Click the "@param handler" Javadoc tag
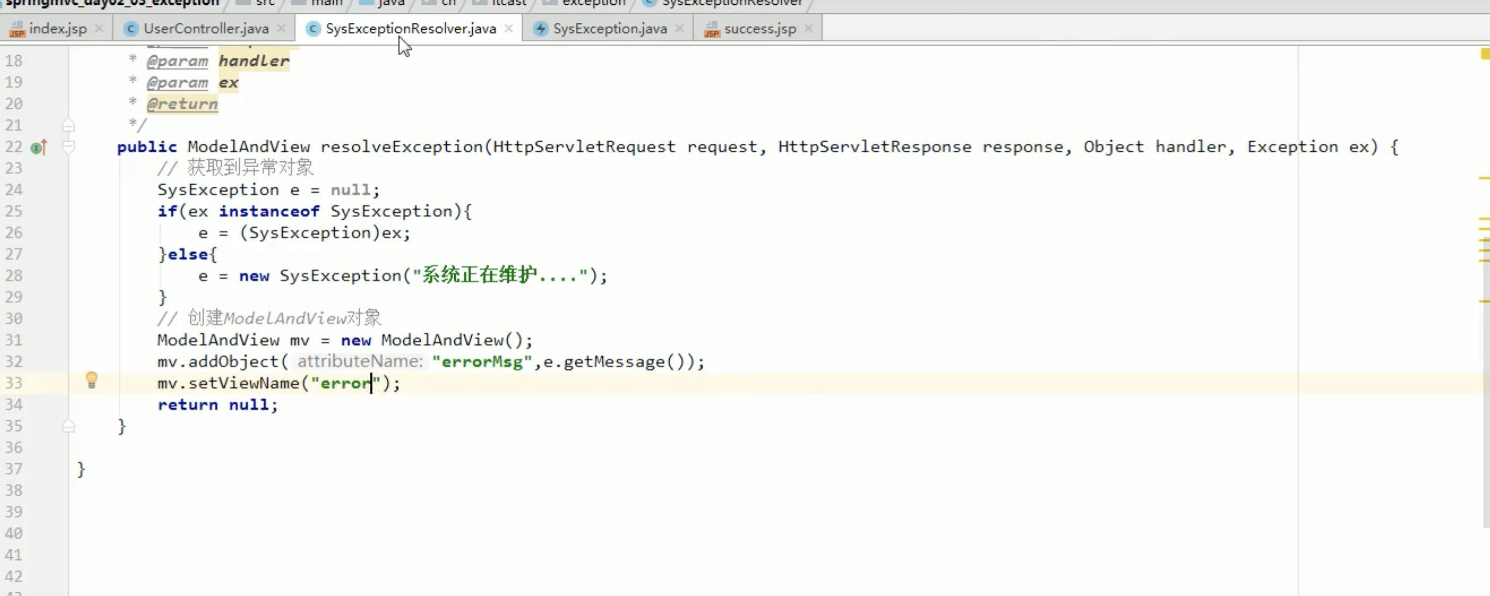Viewport: 1490px width, 596px height. [218, 60]
